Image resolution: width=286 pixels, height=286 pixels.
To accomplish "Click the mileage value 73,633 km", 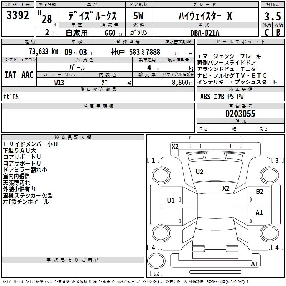I will 44,51.
